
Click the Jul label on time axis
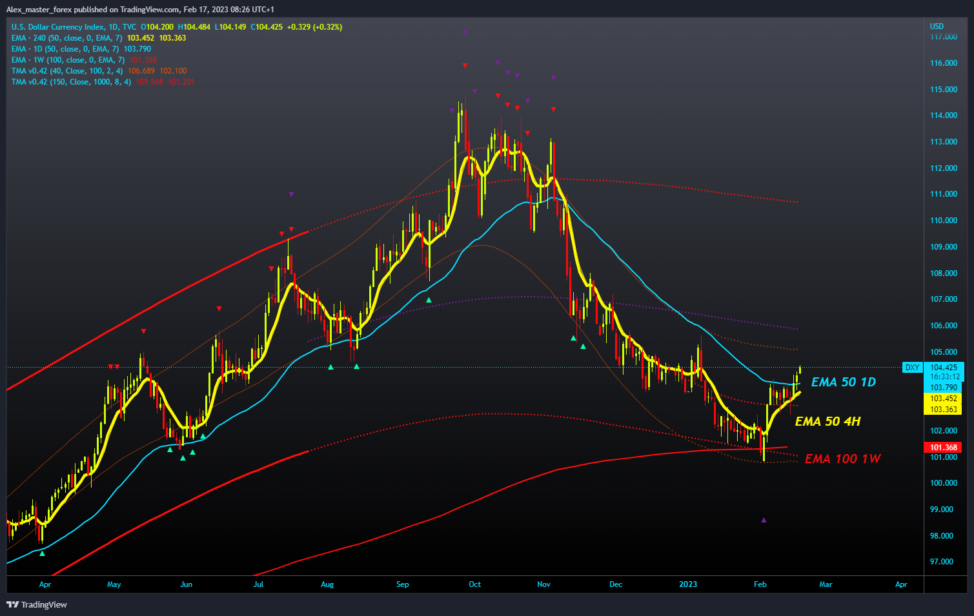(258, 584)
